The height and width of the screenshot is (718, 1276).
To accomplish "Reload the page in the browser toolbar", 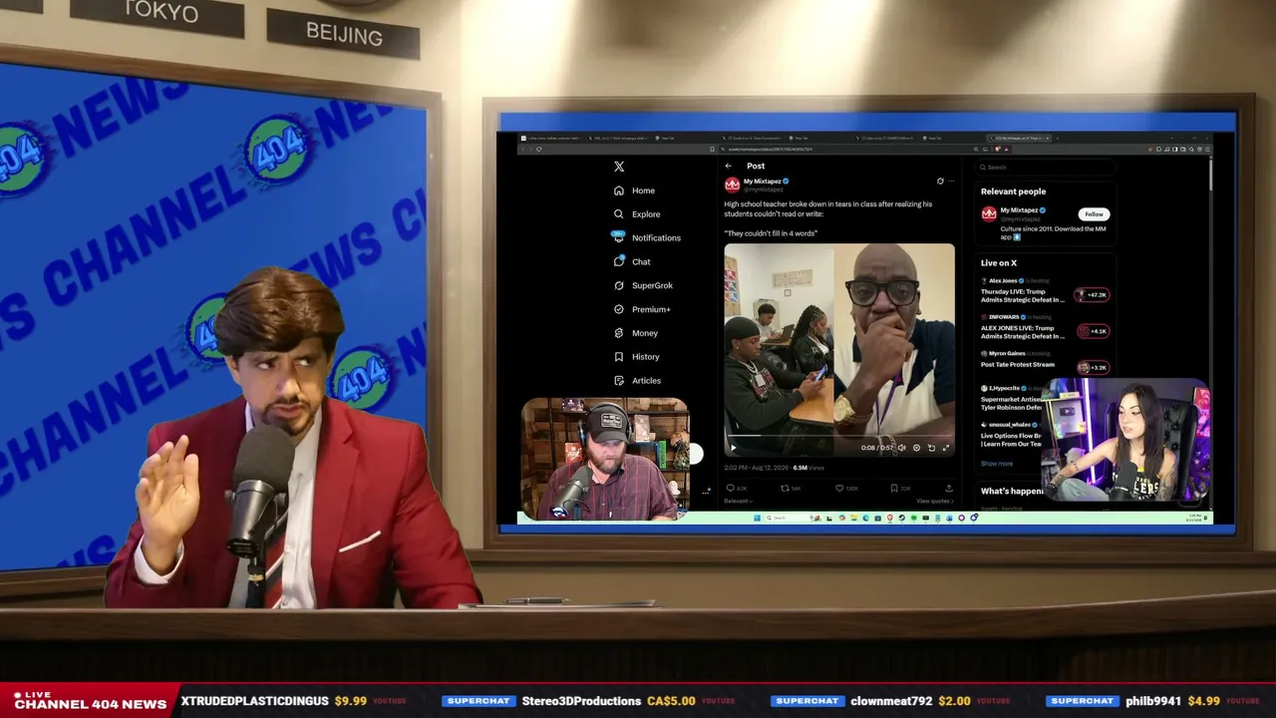I will tap(538, 149).
